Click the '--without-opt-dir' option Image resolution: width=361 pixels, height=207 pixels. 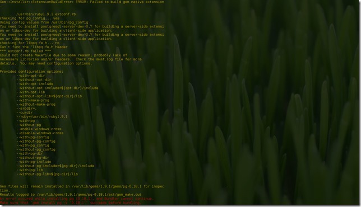click(34, 80)
